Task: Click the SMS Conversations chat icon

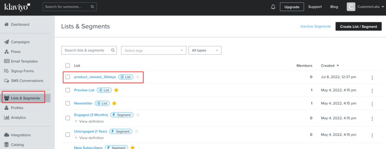Action: (x=7, y=81)
